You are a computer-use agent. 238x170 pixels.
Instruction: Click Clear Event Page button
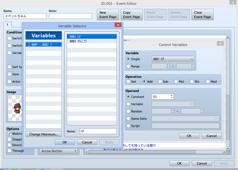(202, 15)
